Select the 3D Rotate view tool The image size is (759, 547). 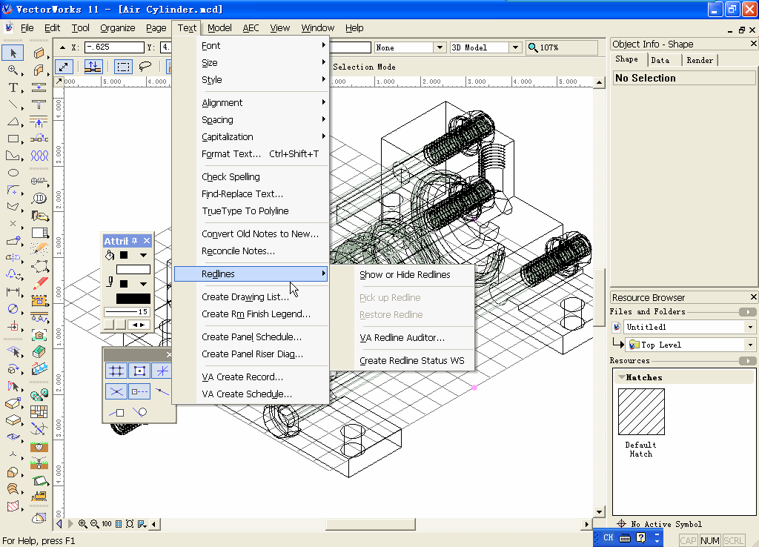coord(13,369)
